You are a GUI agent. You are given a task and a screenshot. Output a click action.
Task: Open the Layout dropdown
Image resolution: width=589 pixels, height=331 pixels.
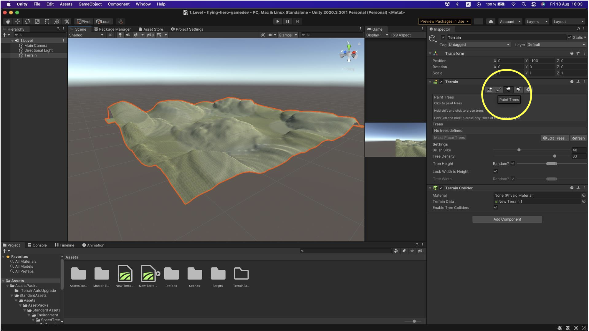[x=568, y=21]
